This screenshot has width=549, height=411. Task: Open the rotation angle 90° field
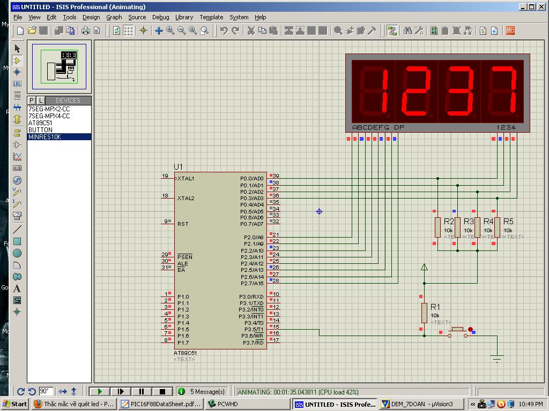click(46, 391)
